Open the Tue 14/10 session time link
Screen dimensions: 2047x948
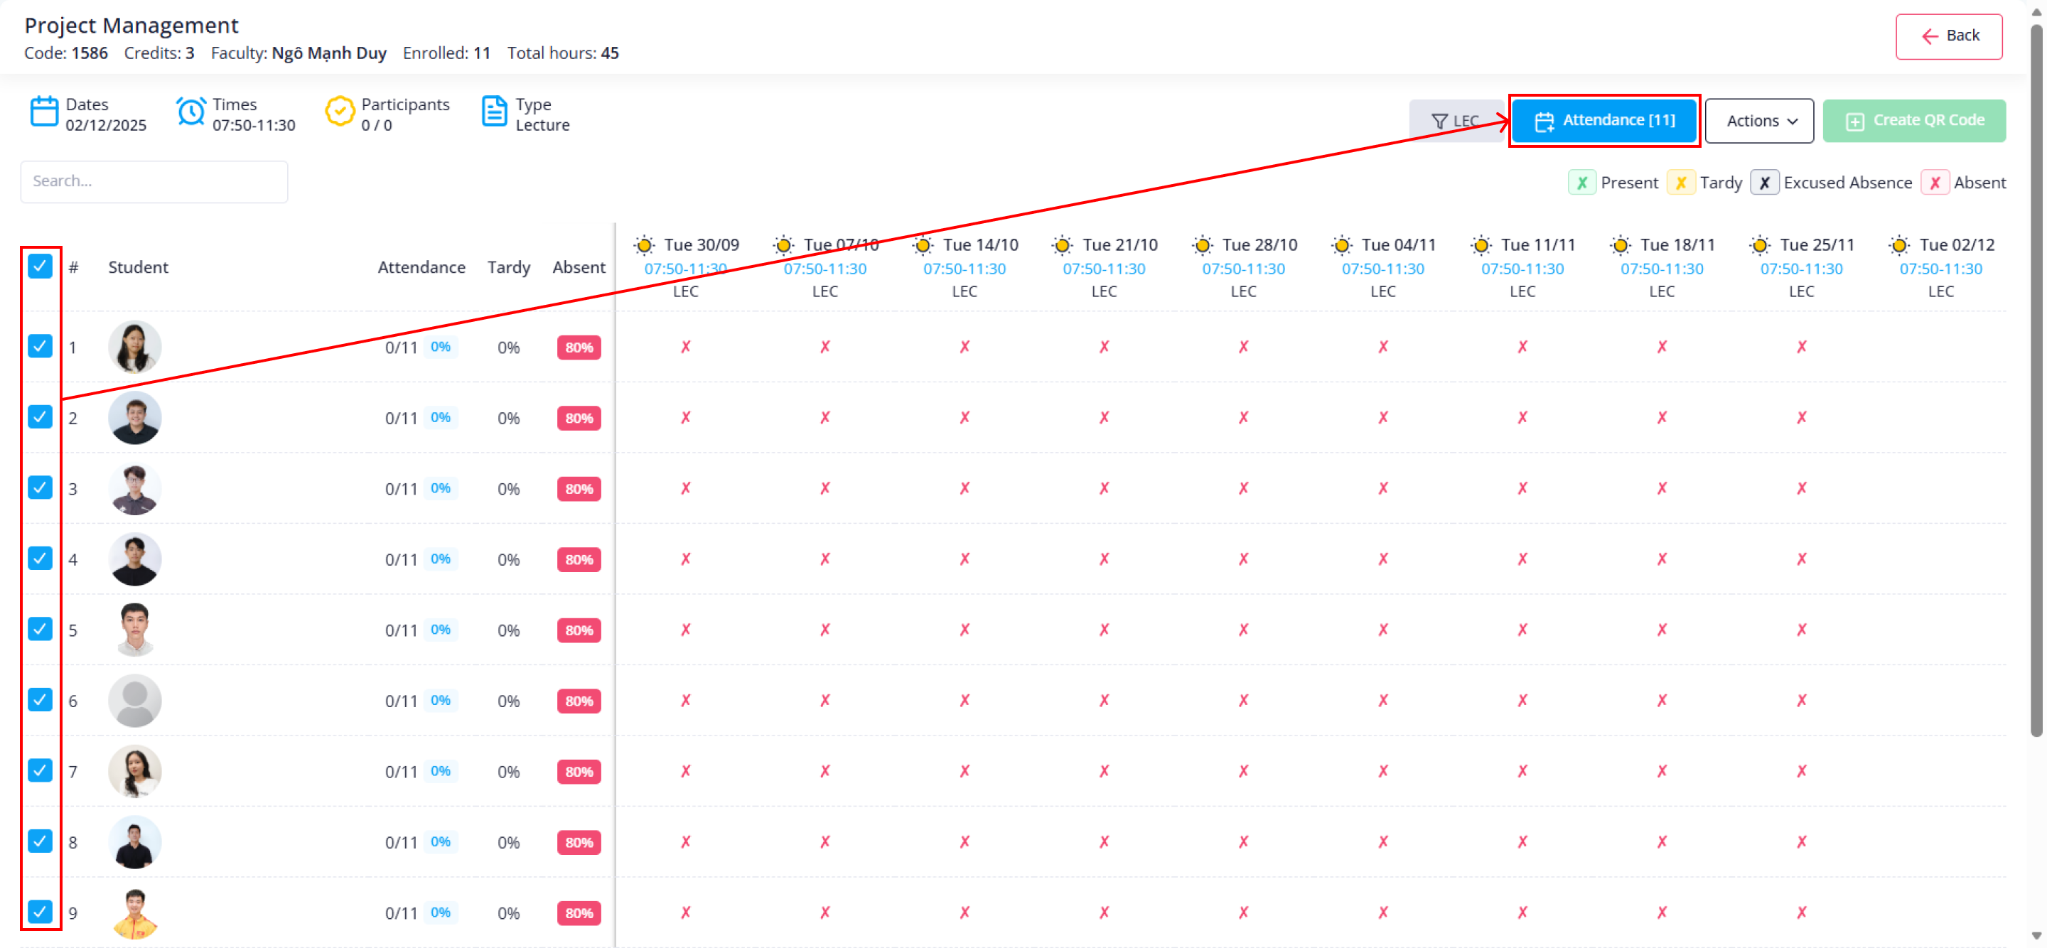(x=964, y=269)
